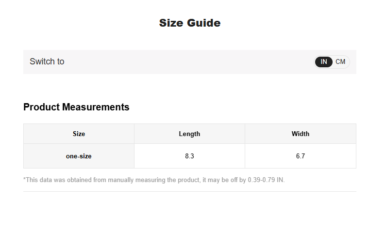Click 'This data was obtained' footnote text
The width and height of the screenshot is (369, 230).
tap(54, 180)
